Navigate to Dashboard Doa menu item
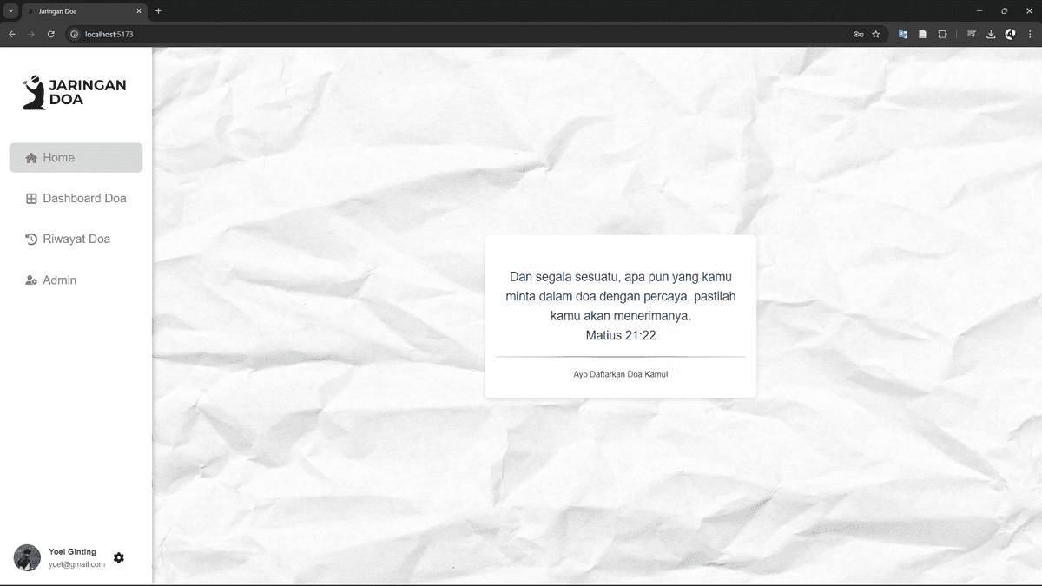1042x586 pixels. coord(76,199)
